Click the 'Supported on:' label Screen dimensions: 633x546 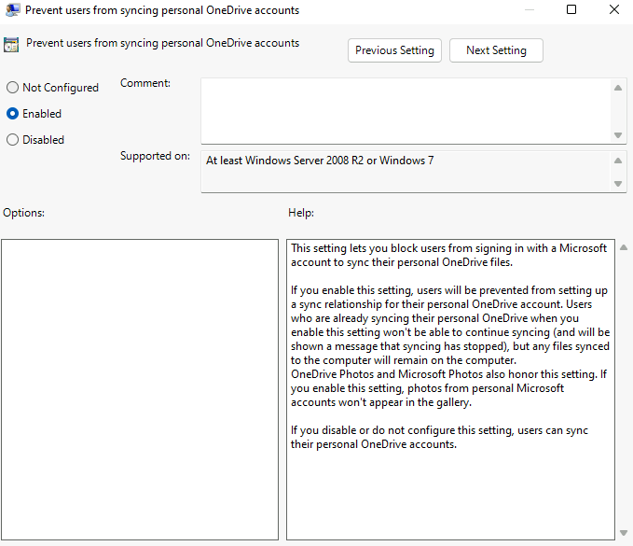tap(155, 156)
